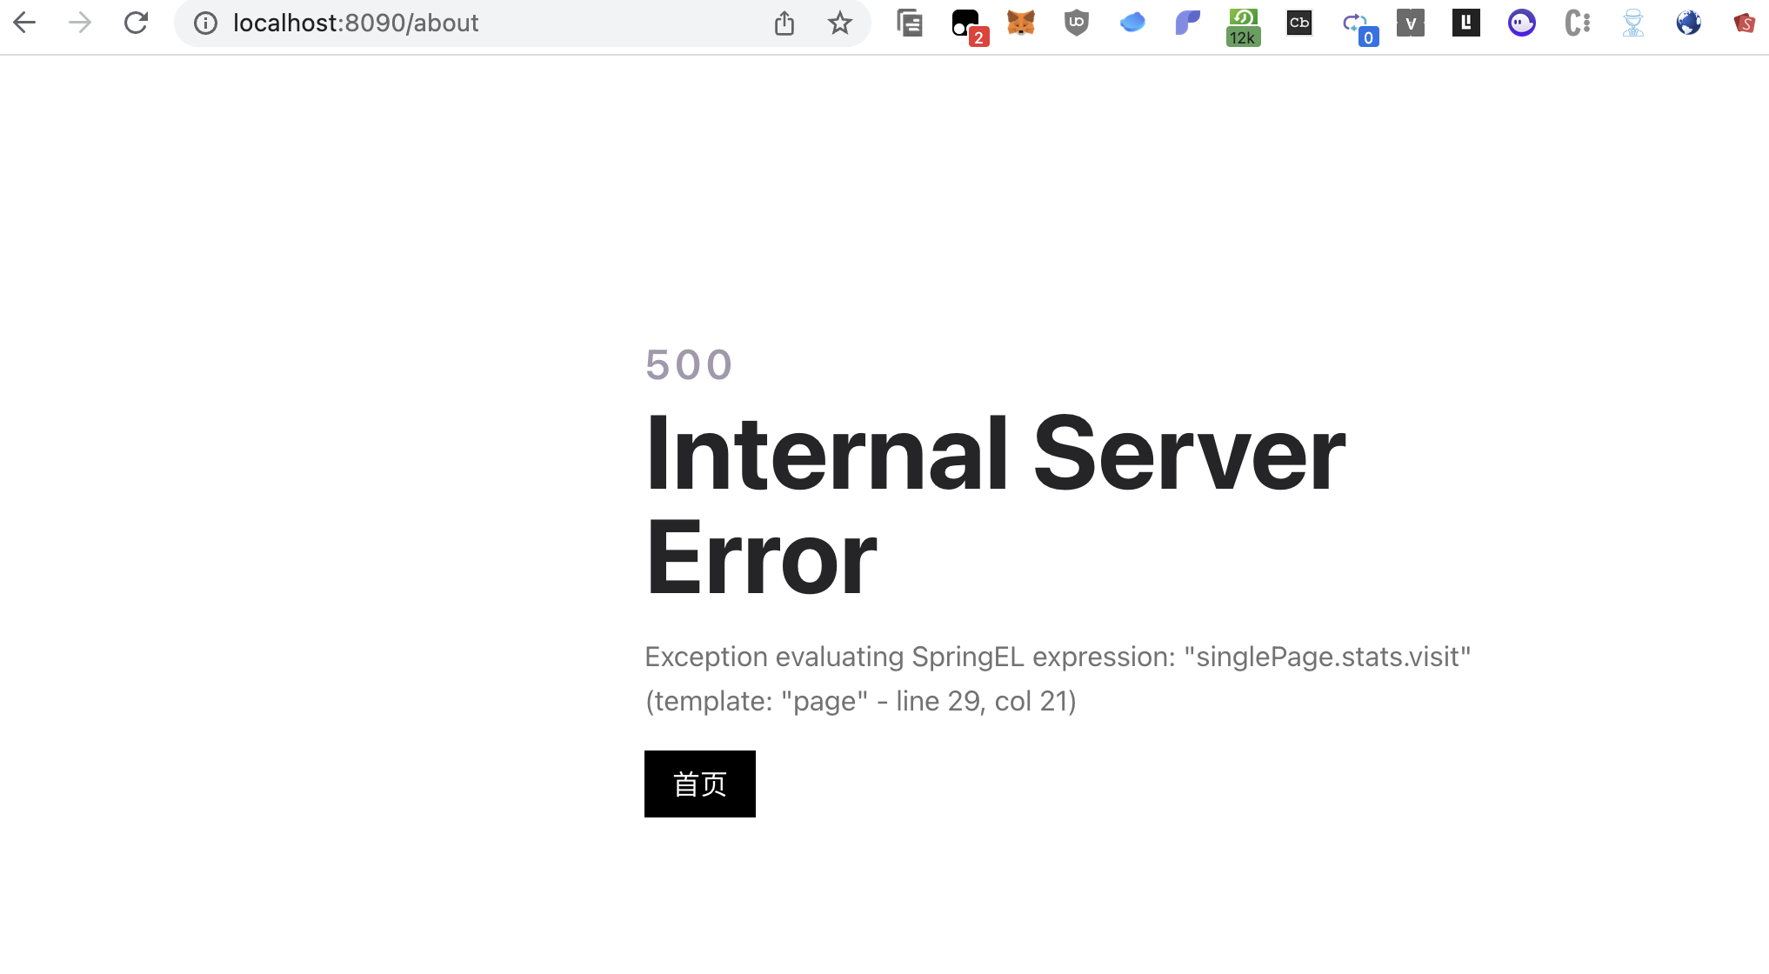Bookmark this page with the star icon
Viewport: 1769px width, 974px height.
click(839, 23)
